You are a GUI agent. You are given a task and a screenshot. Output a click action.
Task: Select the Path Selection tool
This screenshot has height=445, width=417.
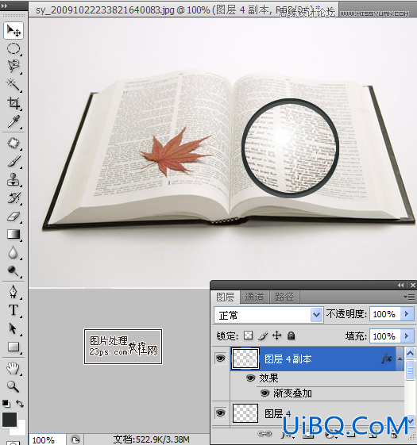(x=14, y=328)
